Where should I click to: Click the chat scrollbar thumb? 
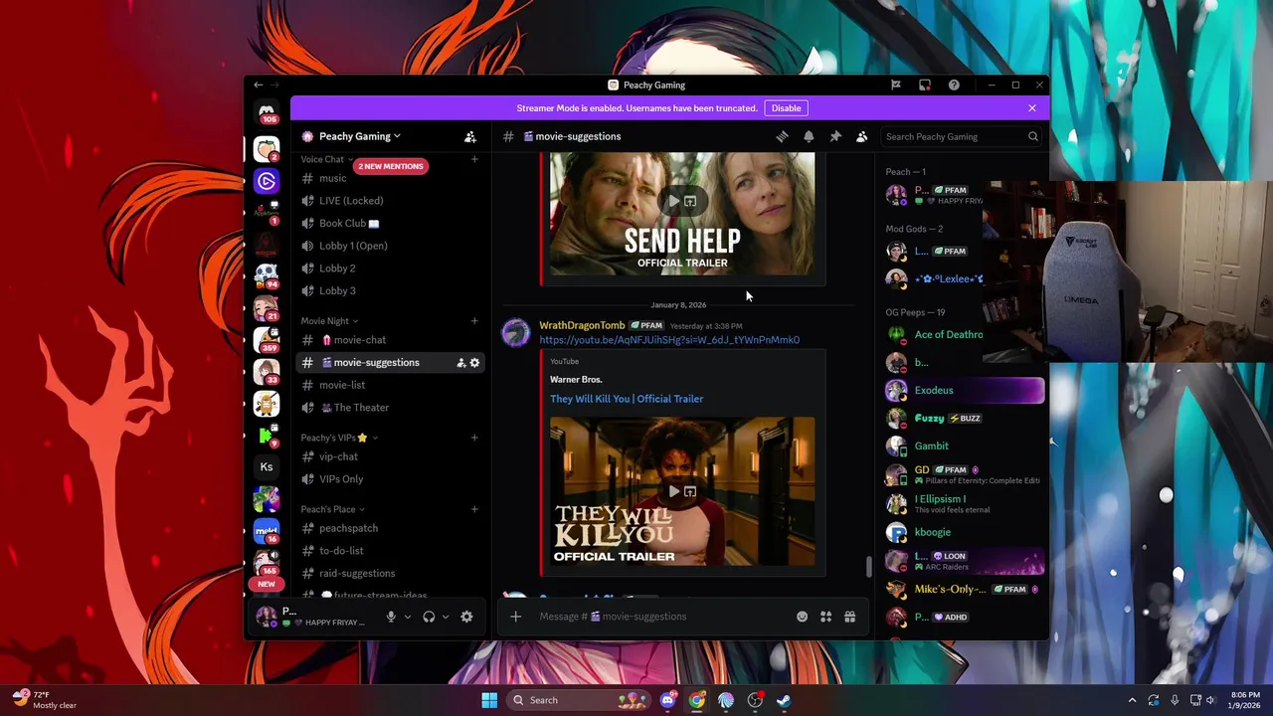point(868,566)
